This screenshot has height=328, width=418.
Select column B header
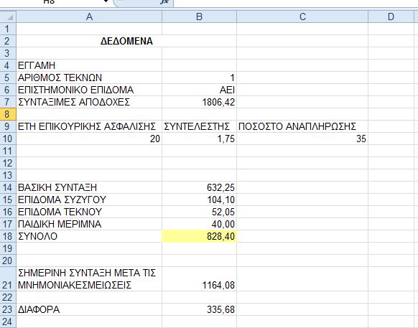pos(199,17)
